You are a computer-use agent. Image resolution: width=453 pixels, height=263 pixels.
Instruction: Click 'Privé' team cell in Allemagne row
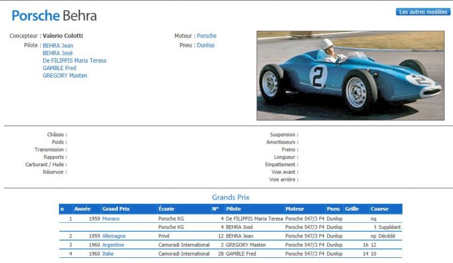[x=164, y=236]
